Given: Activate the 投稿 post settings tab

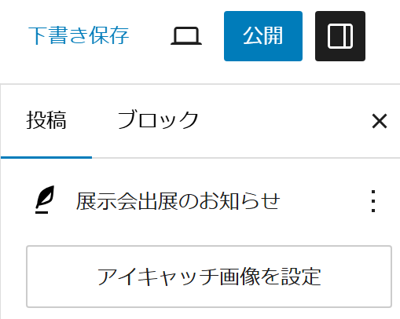Looking at the screenshot, I should 46,121.
